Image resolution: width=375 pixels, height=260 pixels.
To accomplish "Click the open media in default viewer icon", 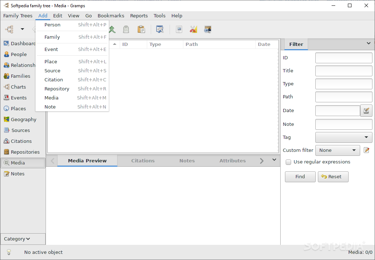I will (179, 29).
